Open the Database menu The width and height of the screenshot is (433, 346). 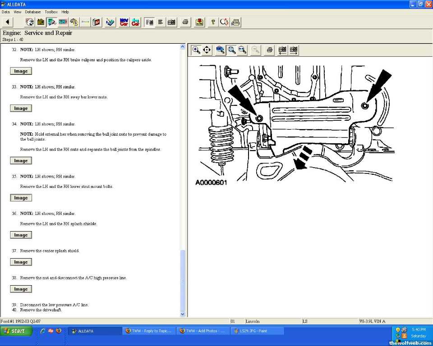(x=32, y=12)
